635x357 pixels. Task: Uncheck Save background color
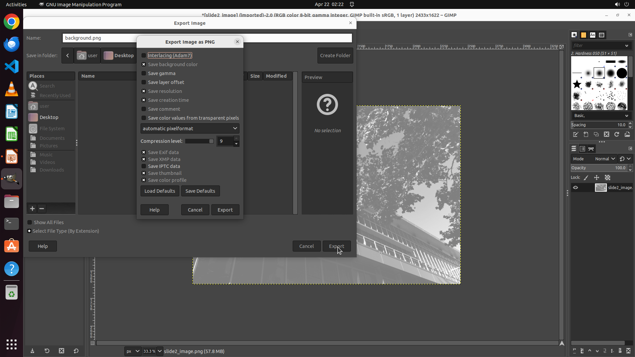[144, 64]
